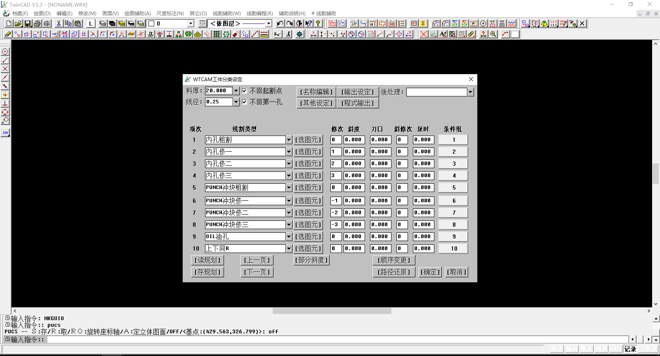Open the 後处理 post-processor dropdown
660x356 pixels.
pos(470,92)
